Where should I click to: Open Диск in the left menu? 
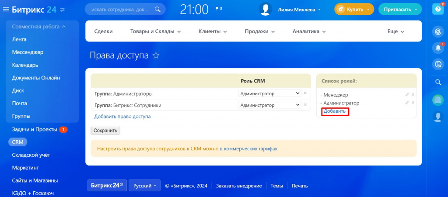point(18,91)
